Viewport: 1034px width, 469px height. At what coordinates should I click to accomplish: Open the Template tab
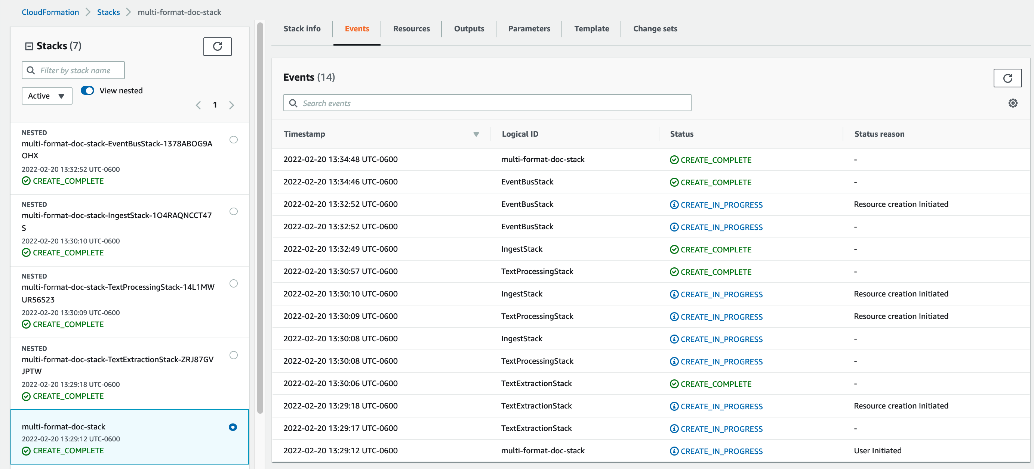[x=591, y=29]
